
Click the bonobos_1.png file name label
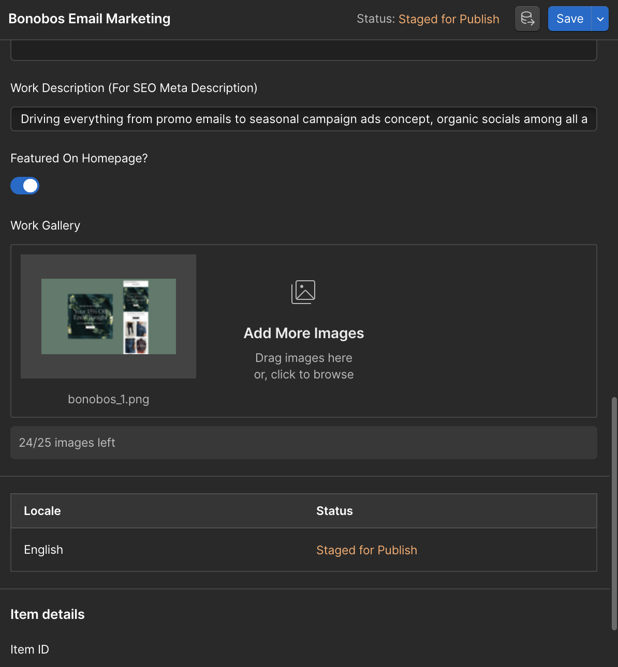tap(109, 399)
